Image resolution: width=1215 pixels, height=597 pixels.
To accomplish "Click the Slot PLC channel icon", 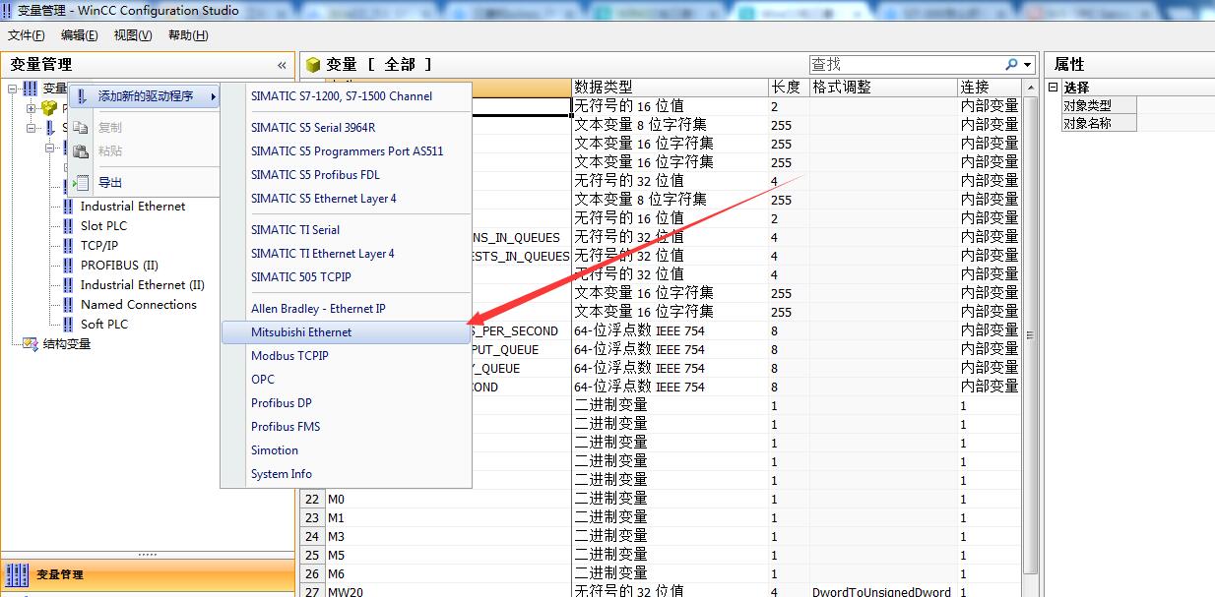I will [68, 226].
